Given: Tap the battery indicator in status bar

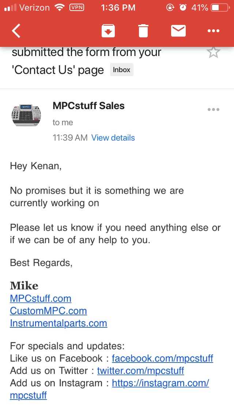Looking at the screenshot, I should click(x=220, y=8).
